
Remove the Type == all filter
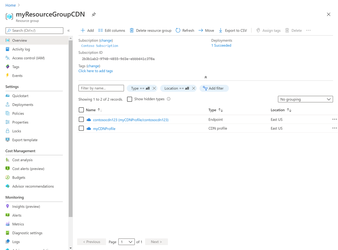tap(154, 88)
